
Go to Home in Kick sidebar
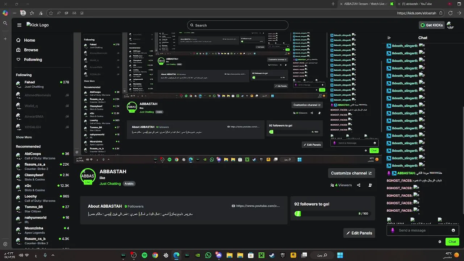26,40
